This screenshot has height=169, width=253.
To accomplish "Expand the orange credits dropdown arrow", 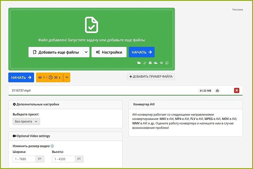I will 67,77.
